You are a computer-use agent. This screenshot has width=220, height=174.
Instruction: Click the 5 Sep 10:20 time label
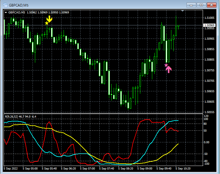pyautogui.click(x=183, y=169)
